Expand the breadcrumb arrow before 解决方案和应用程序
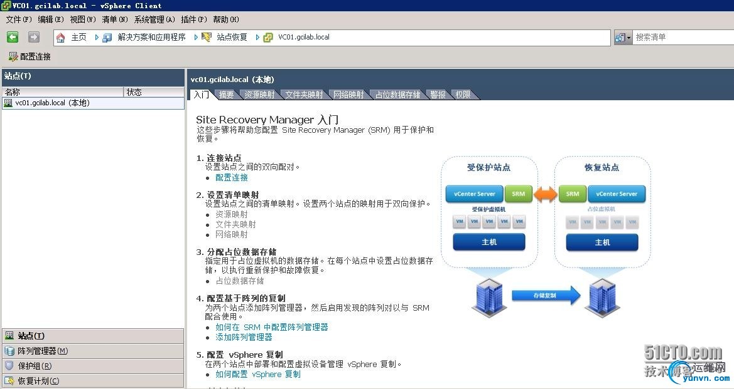This screenshot has width=734, height=389. point(97,38)
